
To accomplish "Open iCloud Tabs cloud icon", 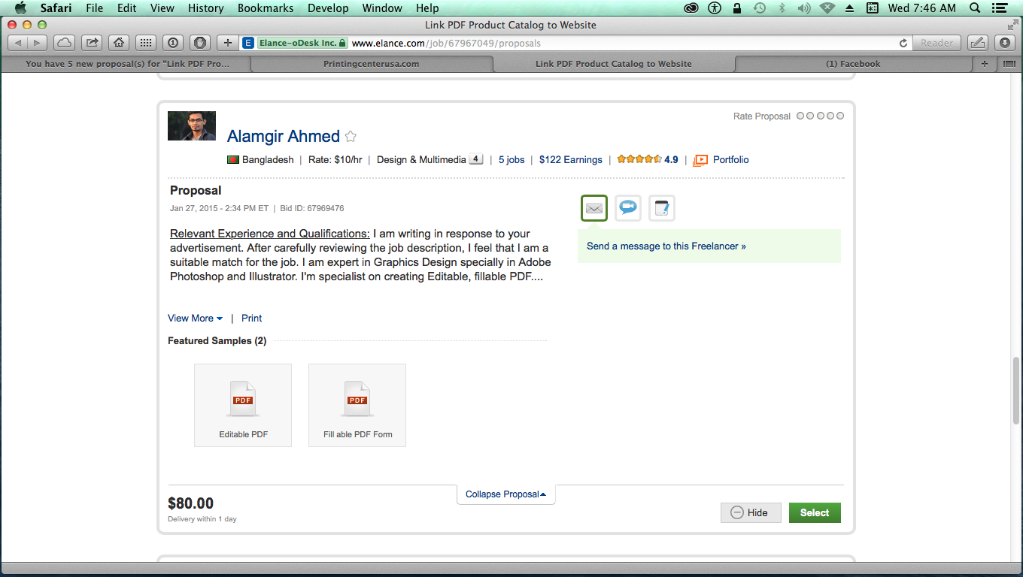I will (x=65, y=43).
